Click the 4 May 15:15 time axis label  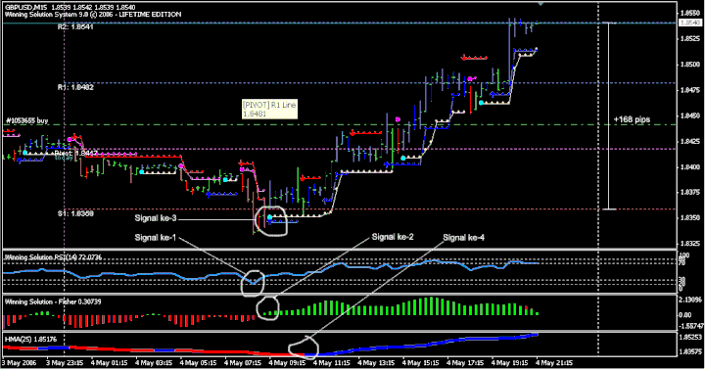click(421, 363)
